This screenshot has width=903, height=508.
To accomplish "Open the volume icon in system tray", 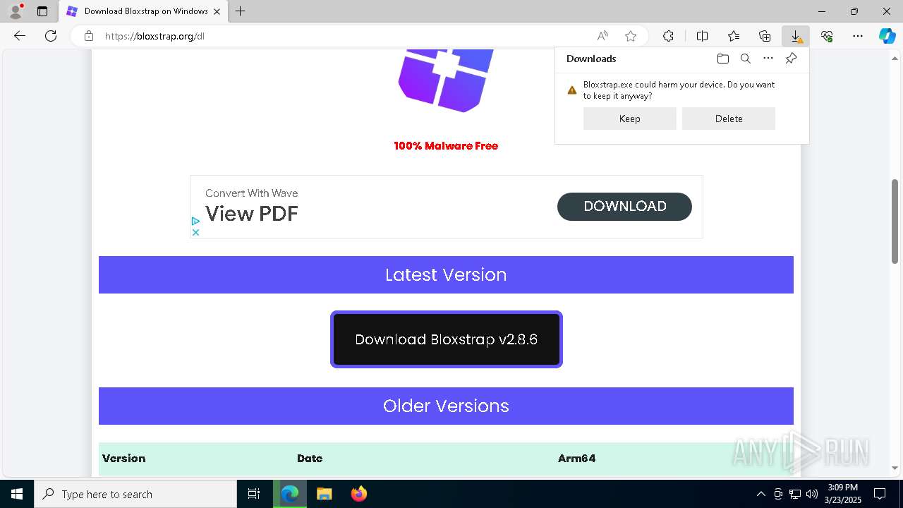I will [x=812, y=494].
